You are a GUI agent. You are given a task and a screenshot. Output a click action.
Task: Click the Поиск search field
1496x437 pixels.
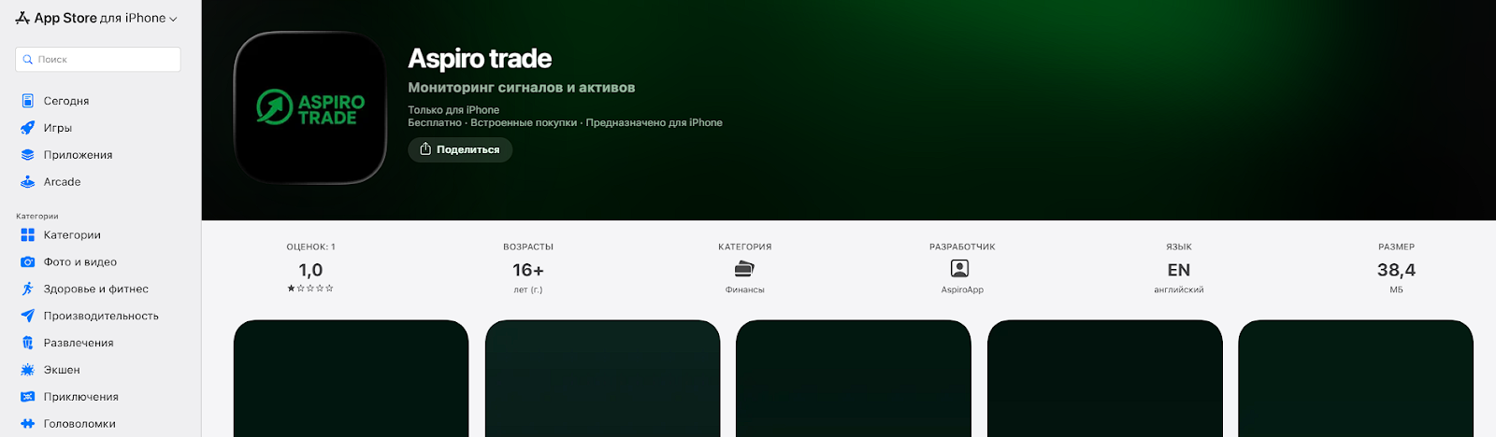(98, 59)
